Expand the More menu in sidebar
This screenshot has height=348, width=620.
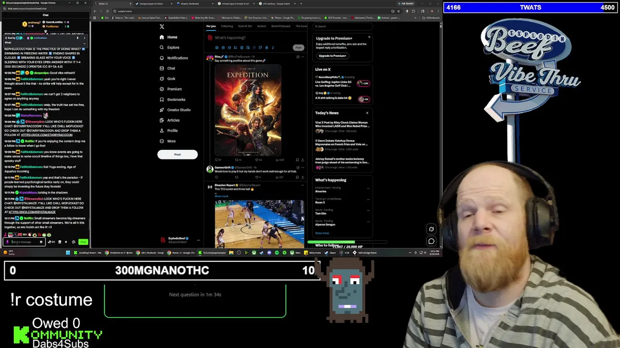[168, 141]
